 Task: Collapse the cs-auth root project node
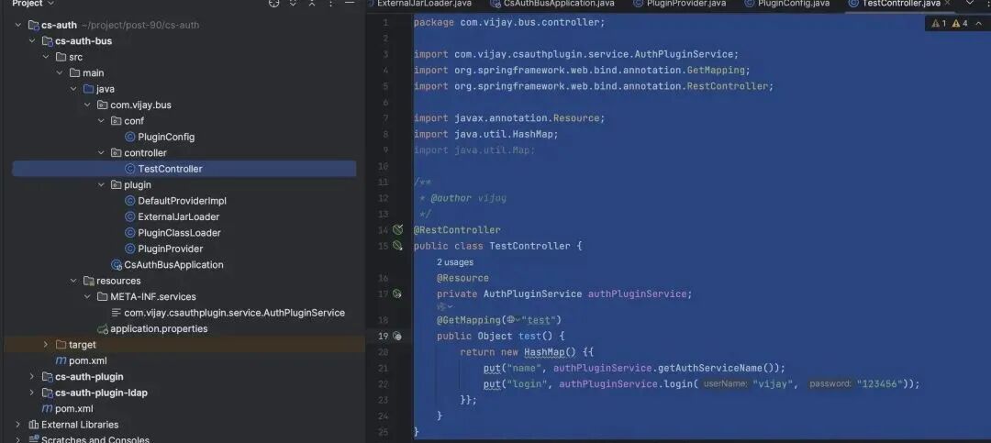pyautogui.click(x=17, y=26)
